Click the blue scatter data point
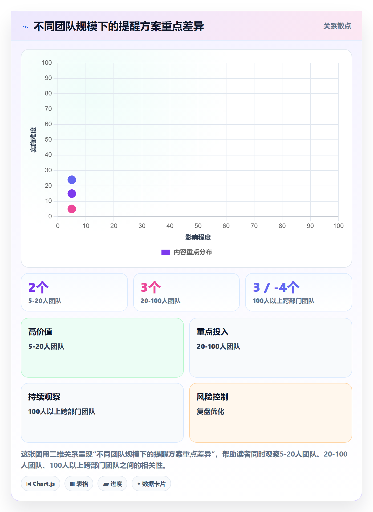Screen dimensions: 373x512 pyautogui.click(x=72, y=180)
